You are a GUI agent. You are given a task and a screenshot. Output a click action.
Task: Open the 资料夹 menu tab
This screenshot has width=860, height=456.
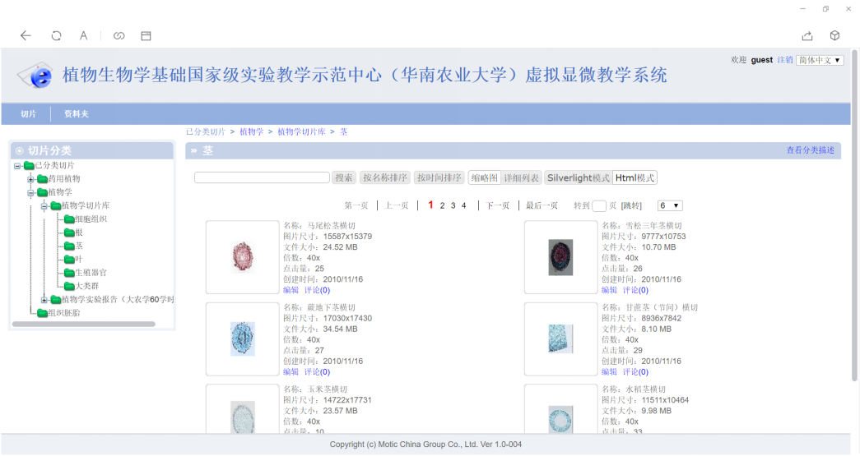pyautogui.click(x=77, y=114)
